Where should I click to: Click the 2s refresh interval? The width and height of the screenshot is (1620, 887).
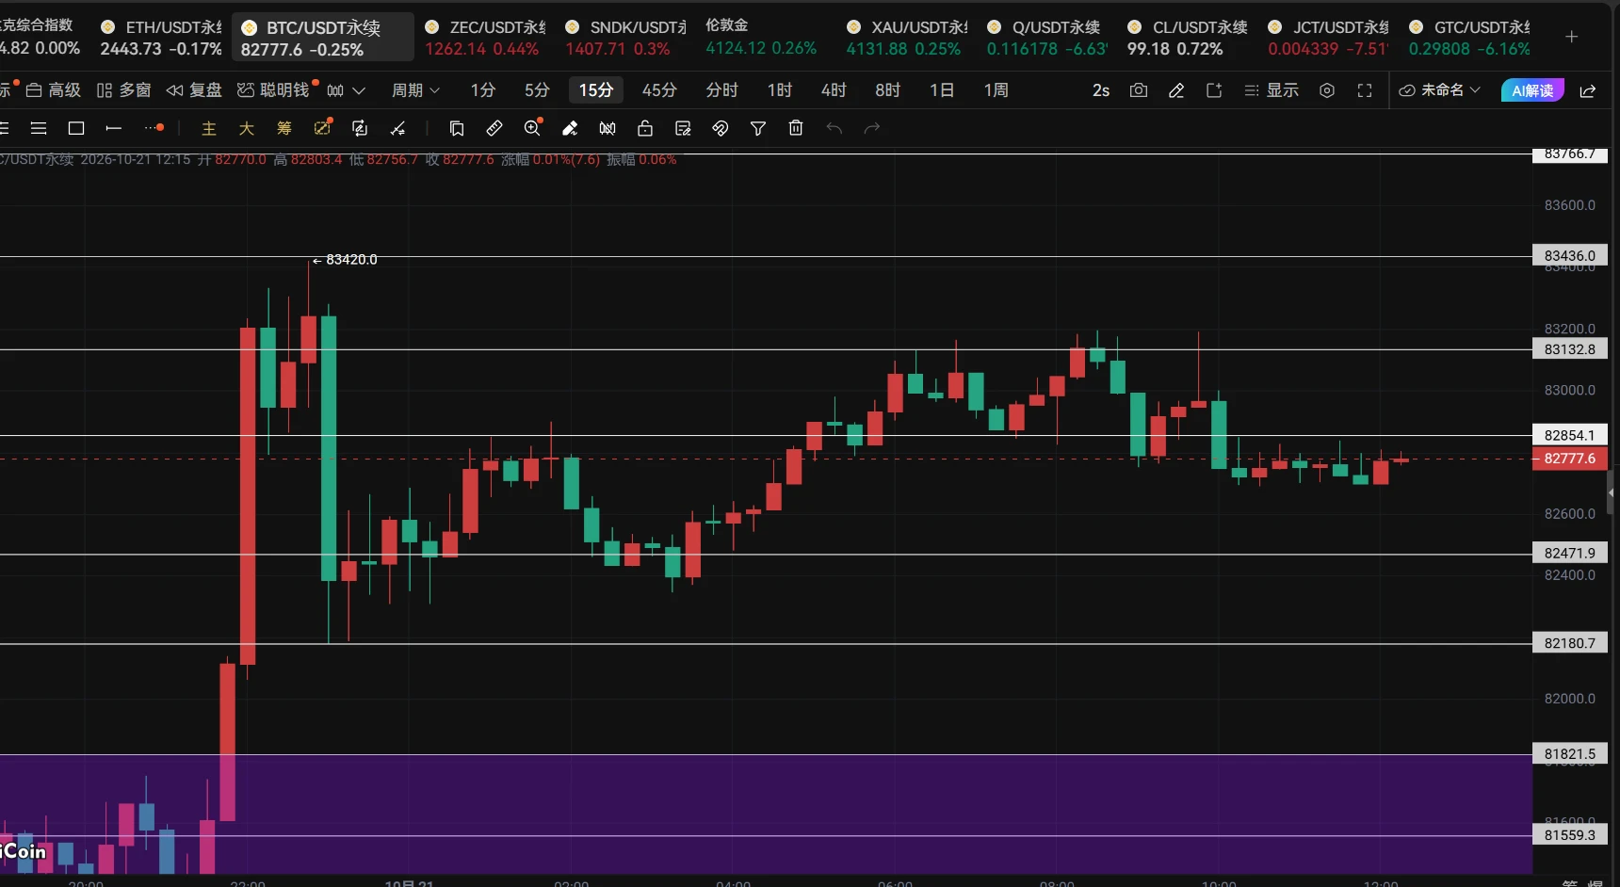1101,90
